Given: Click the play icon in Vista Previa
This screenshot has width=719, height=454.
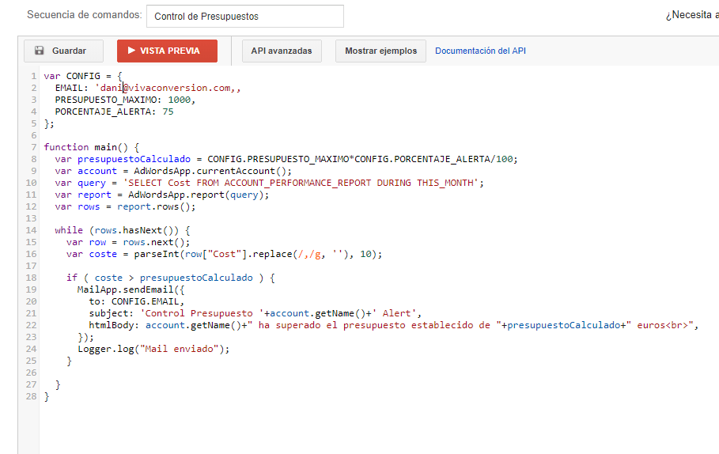Looking at the screenshot, I should 131,51.
